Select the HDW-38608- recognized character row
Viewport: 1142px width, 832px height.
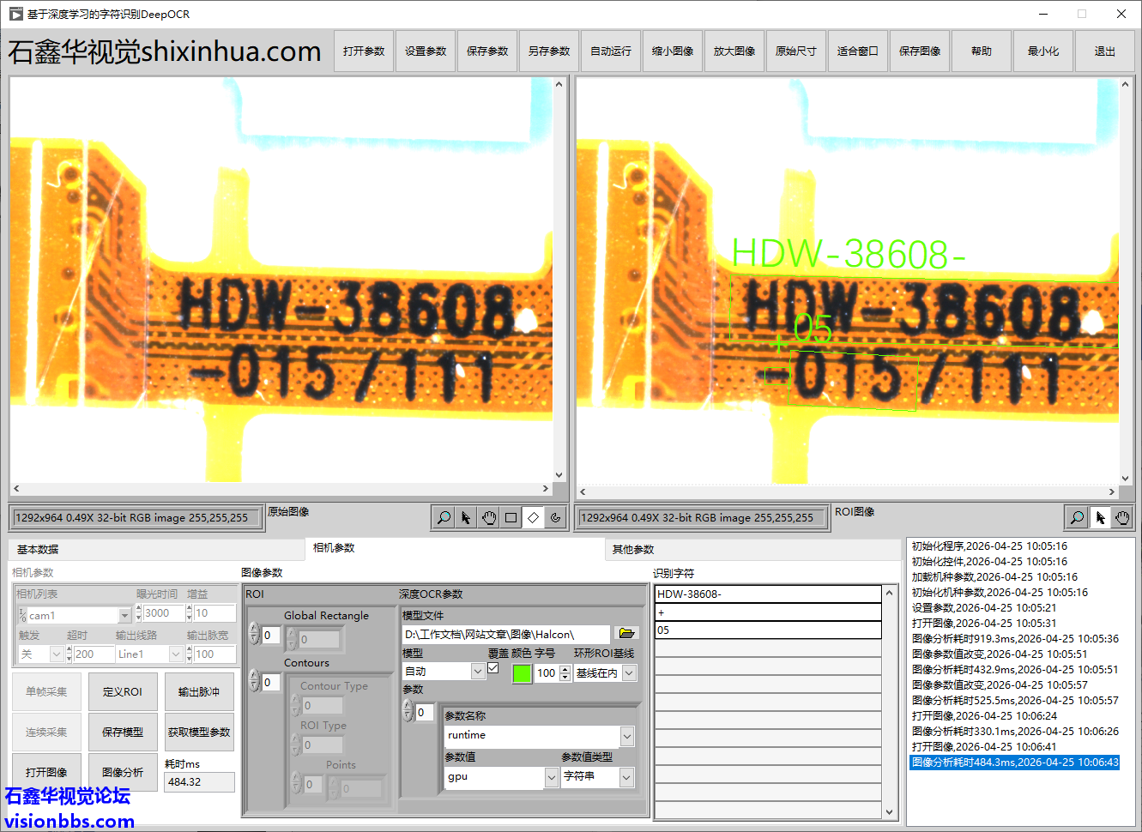click(x=767, y=594)
